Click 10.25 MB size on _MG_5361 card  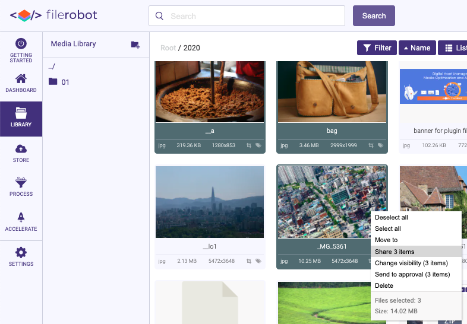pos(310,261)
